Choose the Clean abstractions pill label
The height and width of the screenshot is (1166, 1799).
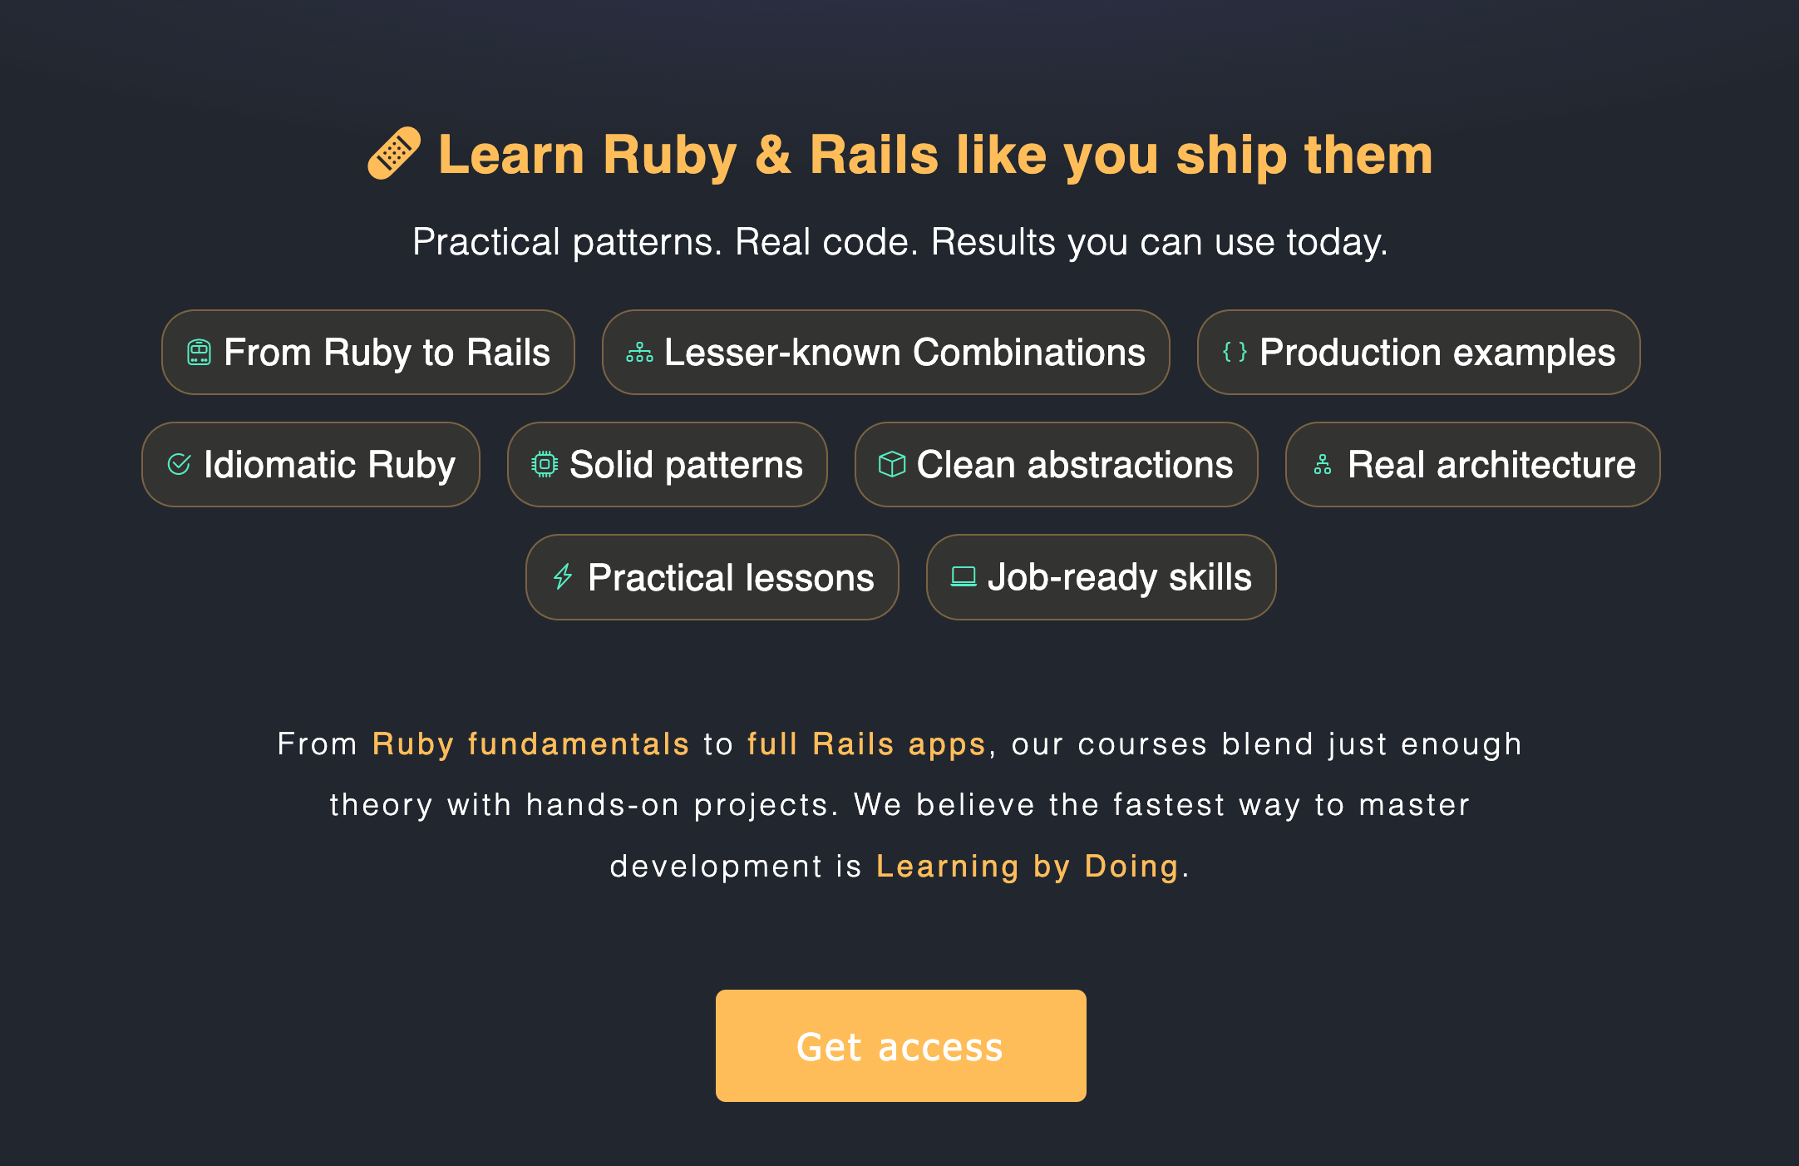pyautogui.click(x=1074, y=465)
